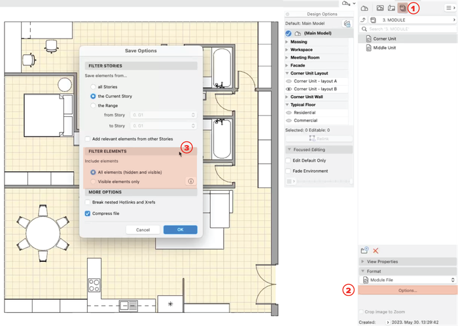Viewport: 458px width, 326px height.
Task: Toggle the Main Model blue checkmark
Action: click(289, 33)
